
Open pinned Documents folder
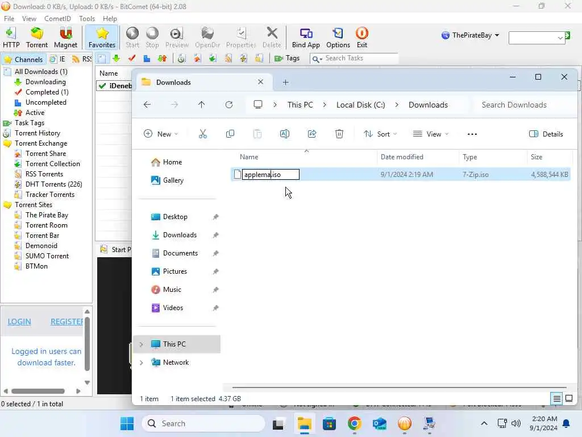pos(180,253)
